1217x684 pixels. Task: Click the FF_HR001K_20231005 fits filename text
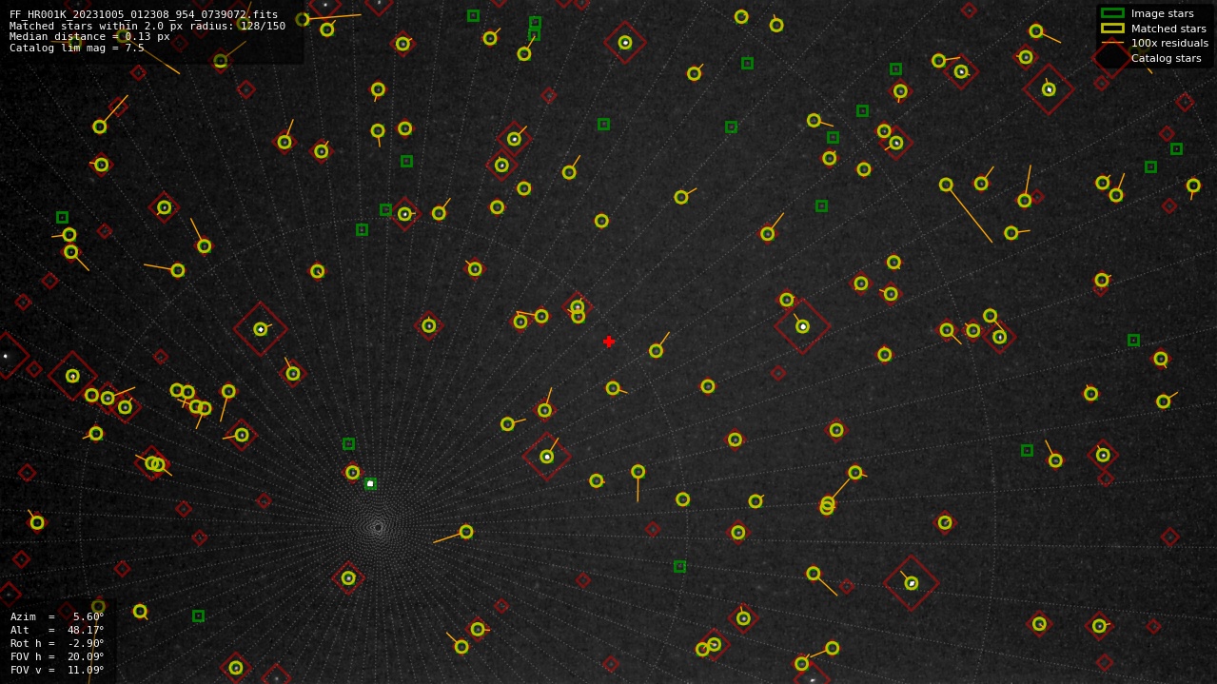[144, 14]
